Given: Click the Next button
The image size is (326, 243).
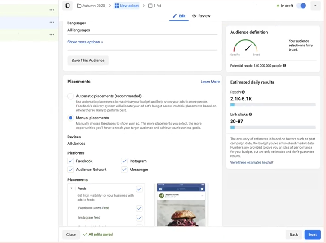Looking at the screenshot, I should 312,234.
